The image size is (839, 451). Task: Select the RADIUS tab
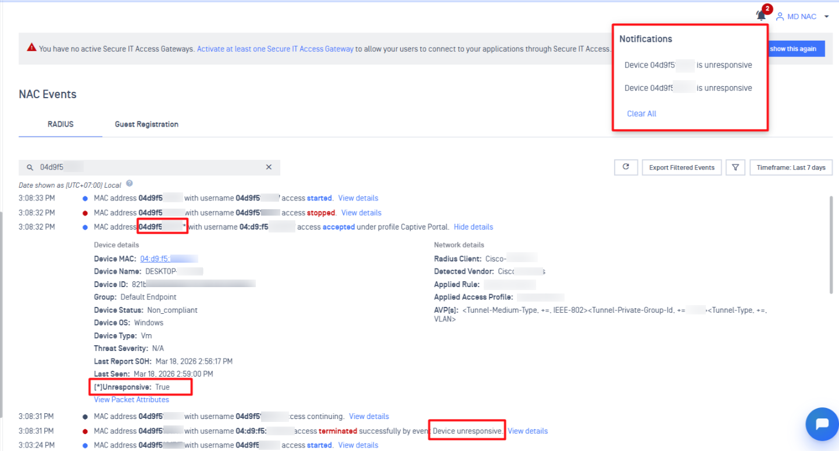click(x=60, y=124)
